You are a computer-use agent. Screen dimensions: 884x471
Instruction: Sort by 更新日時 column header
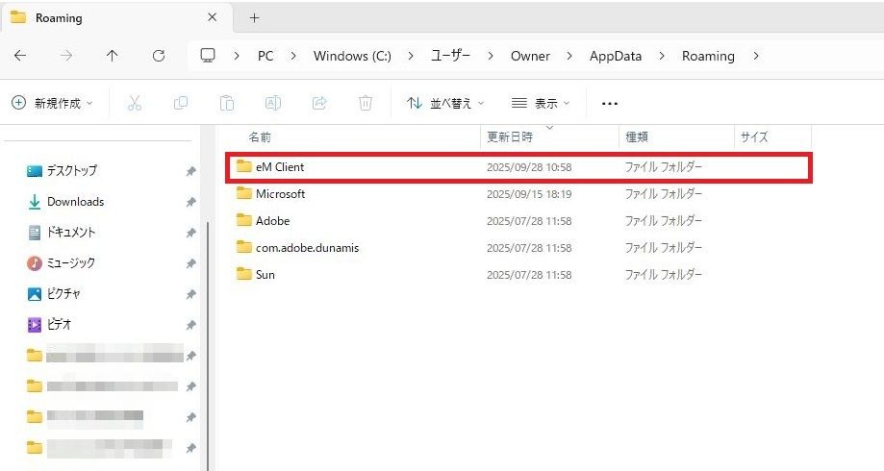[x=510, y=137]
